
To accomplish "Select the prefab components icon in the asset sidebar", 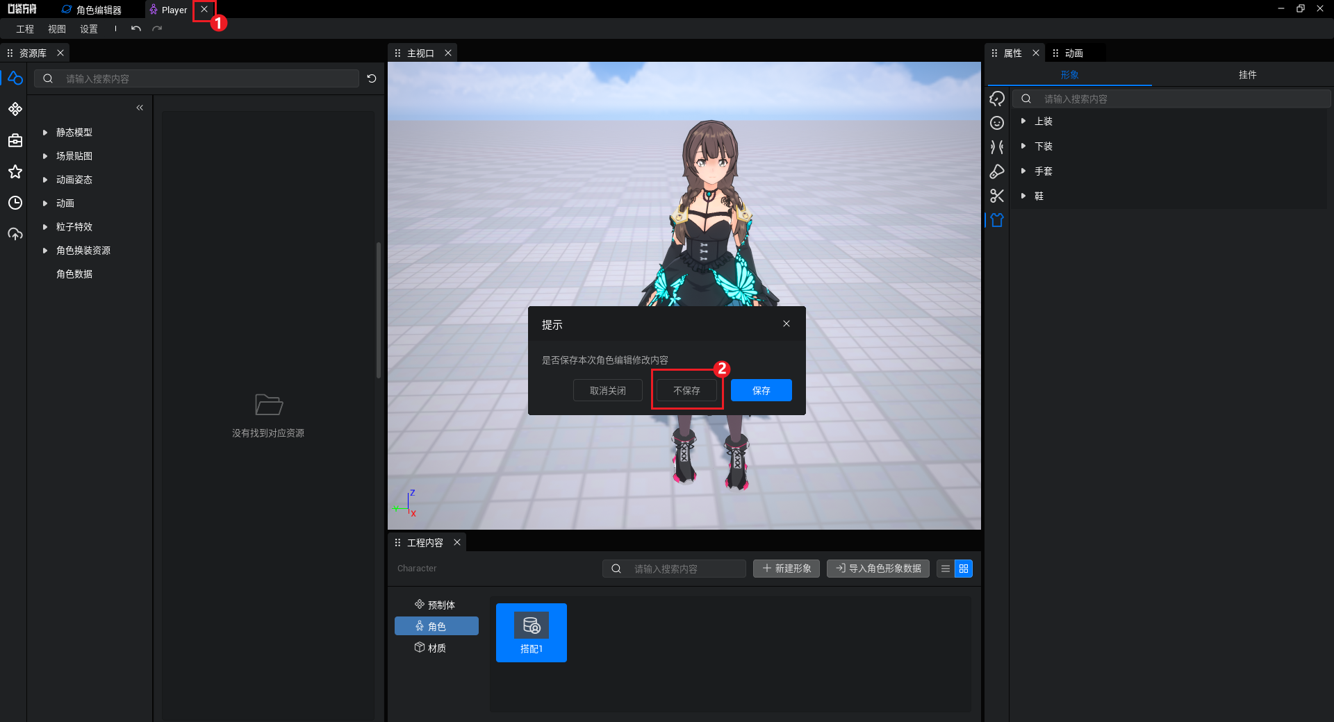I will (x=15, y=109).
